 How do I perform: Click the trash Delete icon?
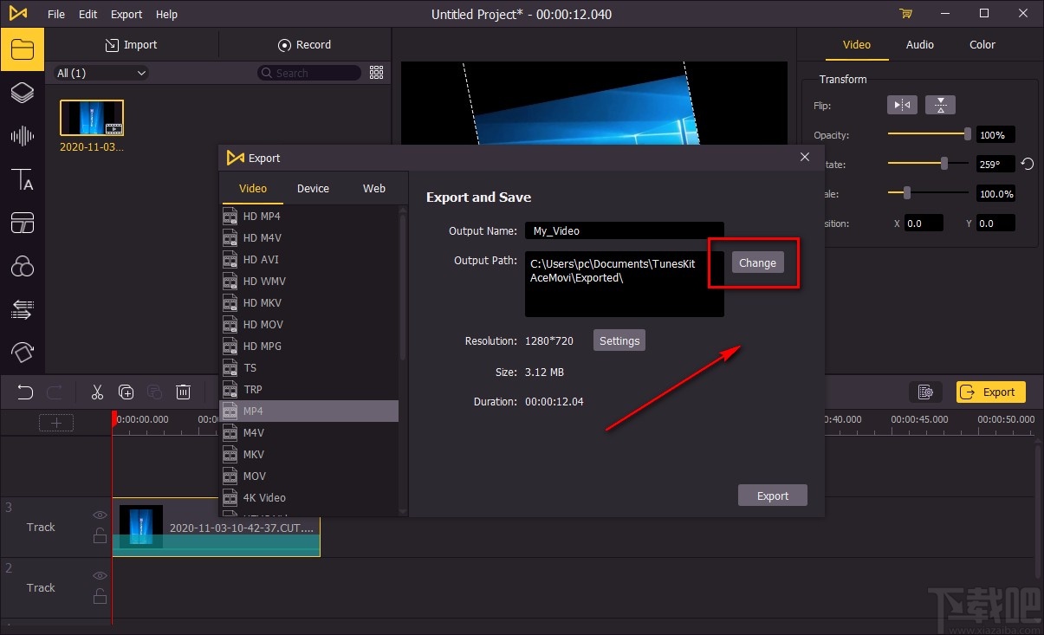click(183, 392)
